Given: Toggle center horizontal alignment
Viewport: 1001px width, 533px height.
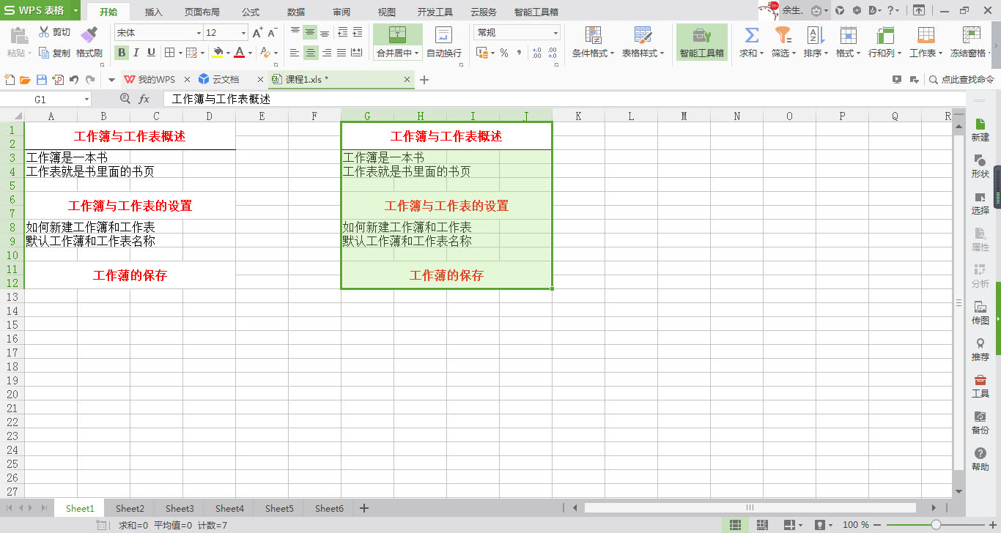Looking at the screenshot, I should pos(311,53).
